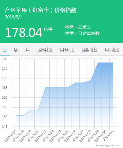The width and height of the screenshot is (123, 148).
Task: Click the 2019/4/29 x-axis label
Action: pos(93,136)
